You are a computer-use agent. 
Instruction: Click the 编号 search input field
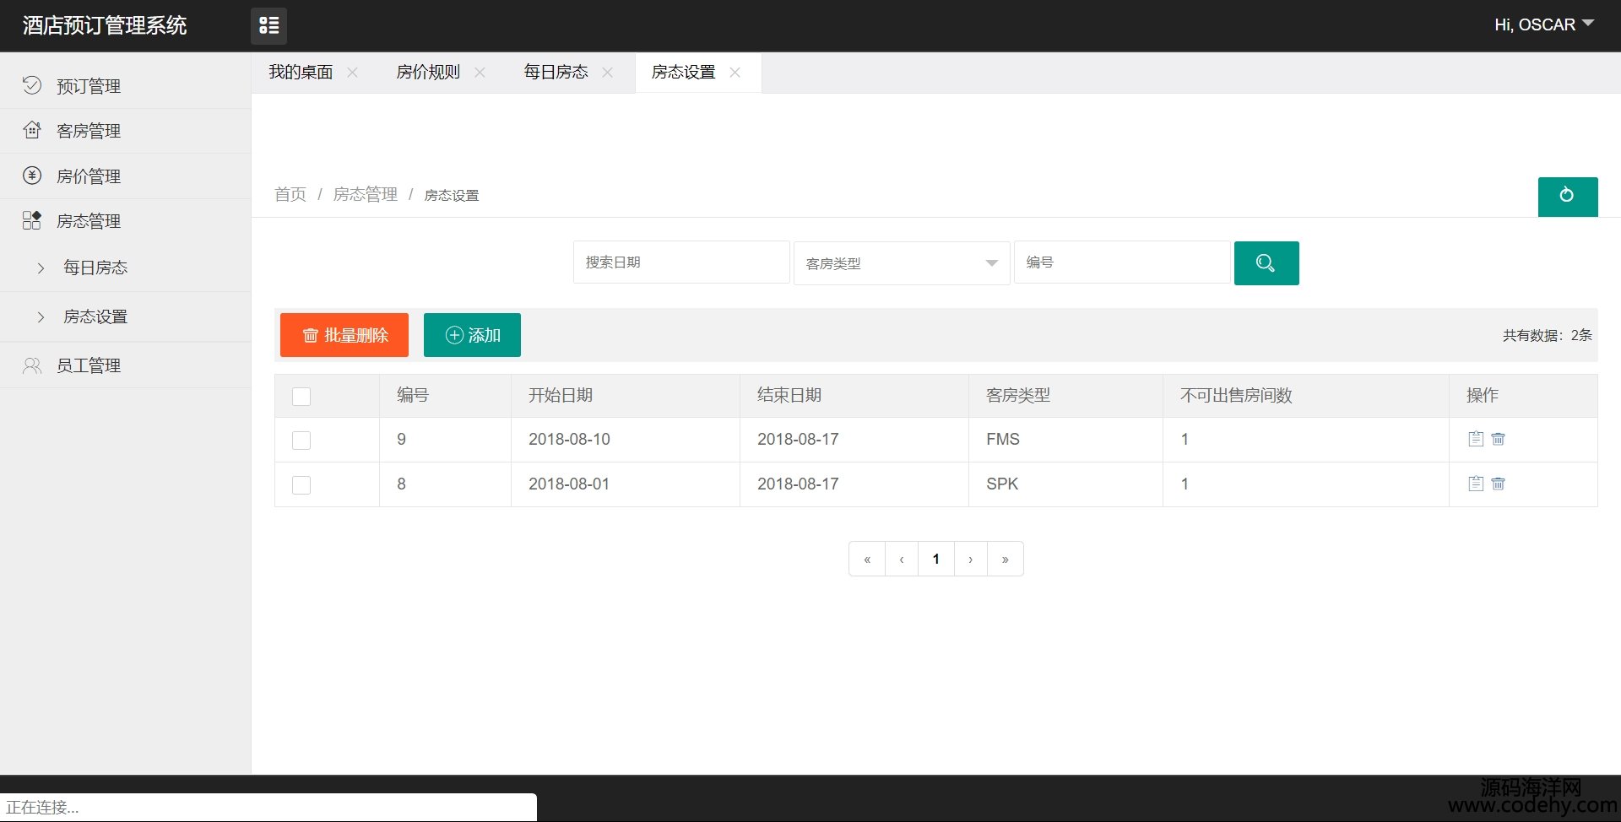pyautogui.click(x=1122, y=262)
